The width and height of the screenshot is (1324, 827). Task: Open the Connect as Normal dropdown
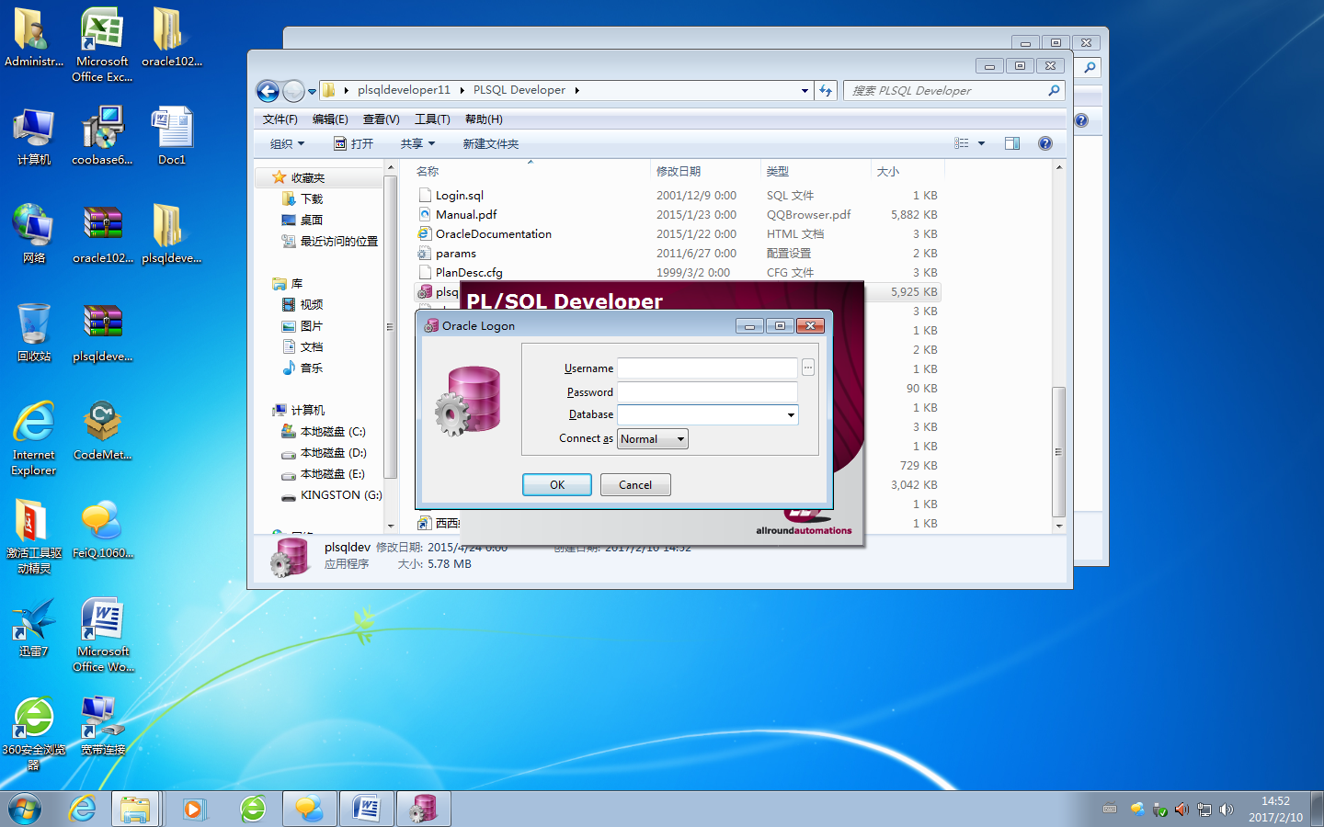(x=681, y=439)
